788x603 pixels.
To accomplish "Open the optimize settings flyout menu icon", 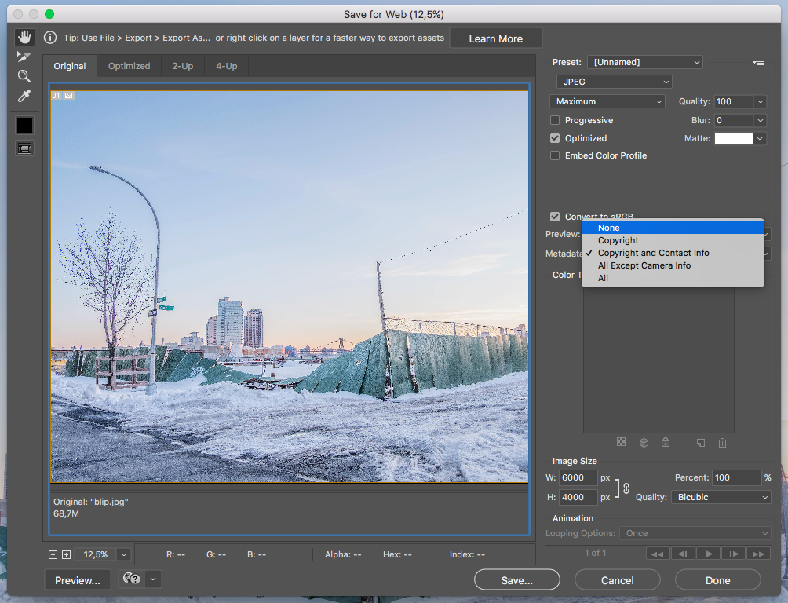I will [x=758, y=62].
